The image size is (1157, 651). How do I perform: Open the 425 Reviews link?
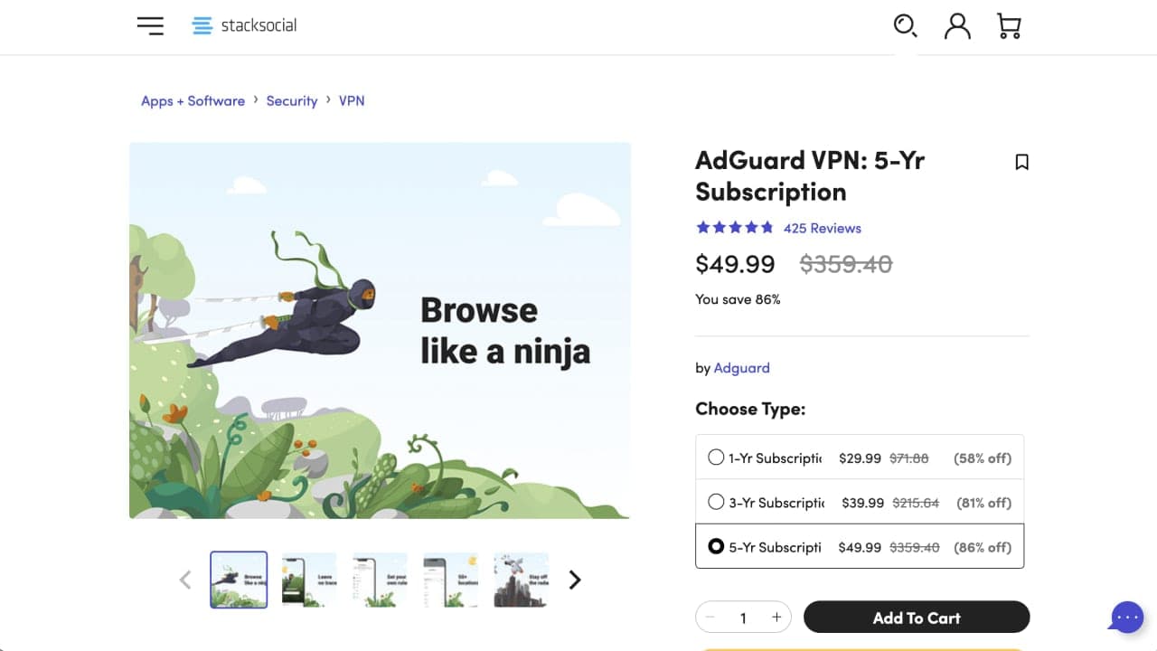coord(823,228)
